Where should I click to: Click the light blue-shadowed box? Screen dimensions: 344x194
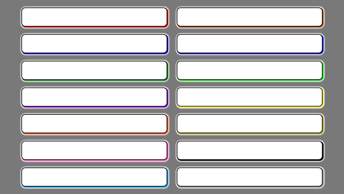[x=94, y=177]
